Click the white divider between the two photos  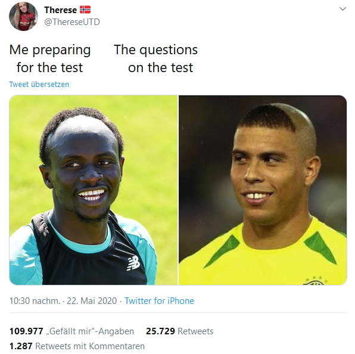pyautogui.click(x=178, y=190)
